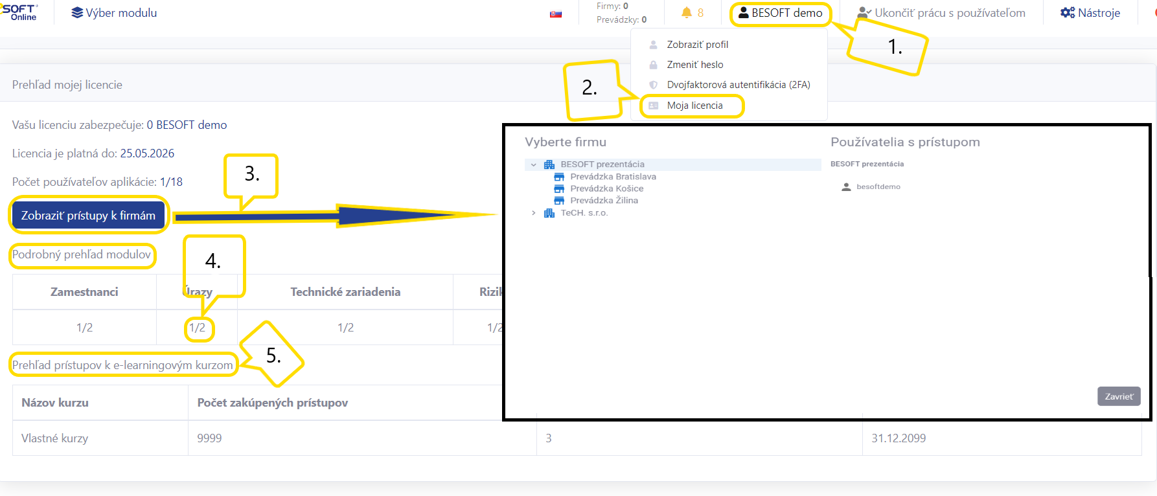Click building icon of BESOFT prezentácia
Viewport: 1157px width, 496px height.
click(x=549, y=164)
